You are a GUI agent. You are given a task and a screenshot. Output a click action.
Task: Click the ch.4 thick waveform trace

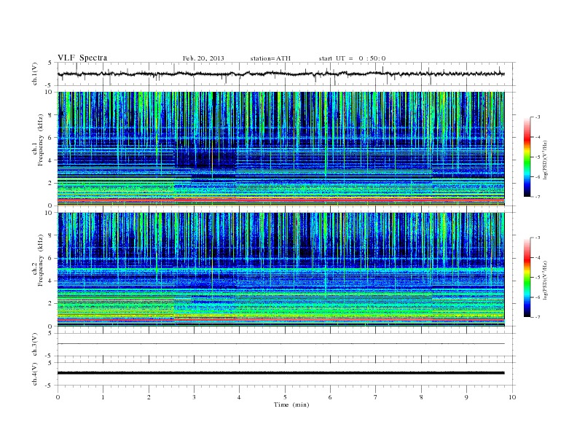click(x=280, y=373)
